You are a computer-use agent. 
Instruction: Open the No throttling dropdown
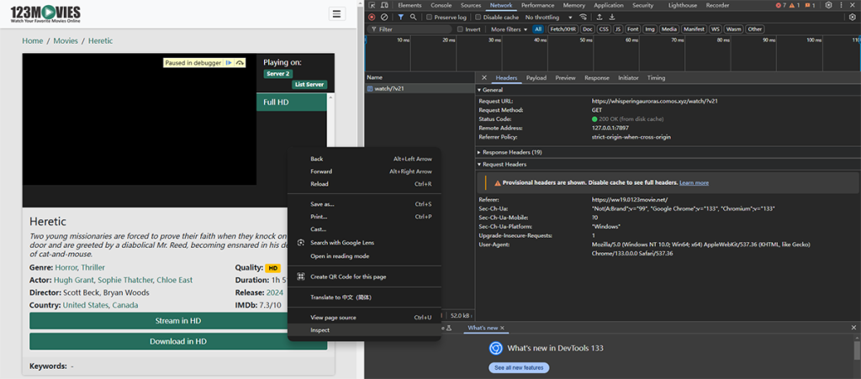click(548, 17)
